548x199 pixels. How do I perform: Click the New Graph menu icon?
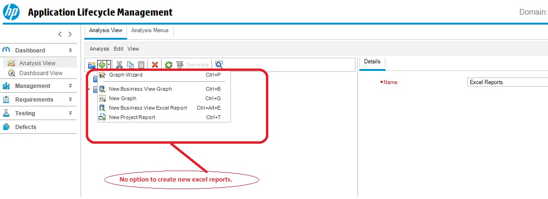point(102,99)
